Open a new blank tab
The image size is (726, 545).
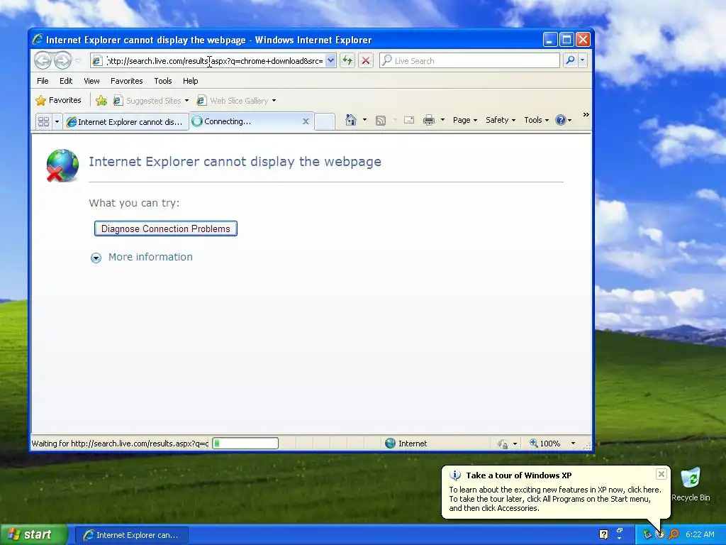click(x=325, y=122)
